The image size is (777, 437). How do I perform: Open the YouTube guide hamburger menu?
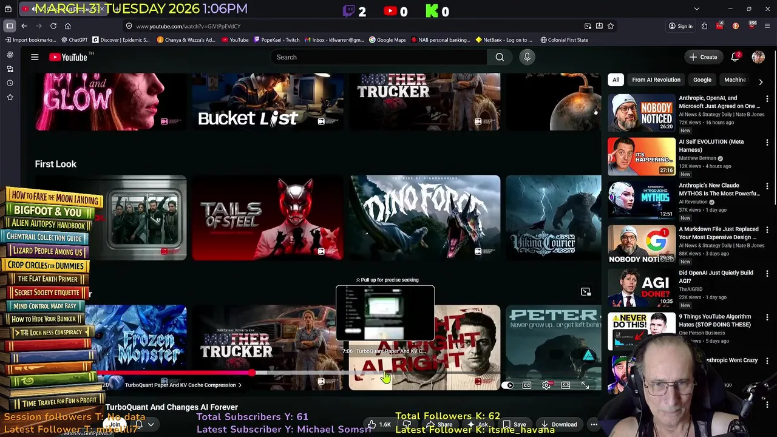(x=35, y=57)
